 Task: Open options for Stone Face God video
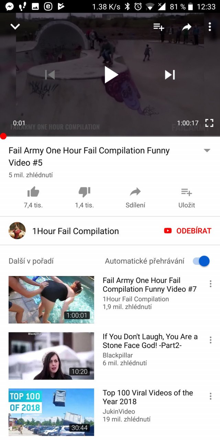(x=210, y=340)
